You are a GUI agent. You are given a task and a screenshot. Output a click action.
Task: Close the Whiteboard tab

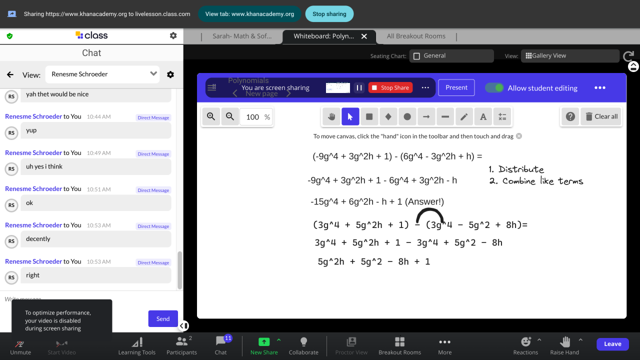pos(364,36)
